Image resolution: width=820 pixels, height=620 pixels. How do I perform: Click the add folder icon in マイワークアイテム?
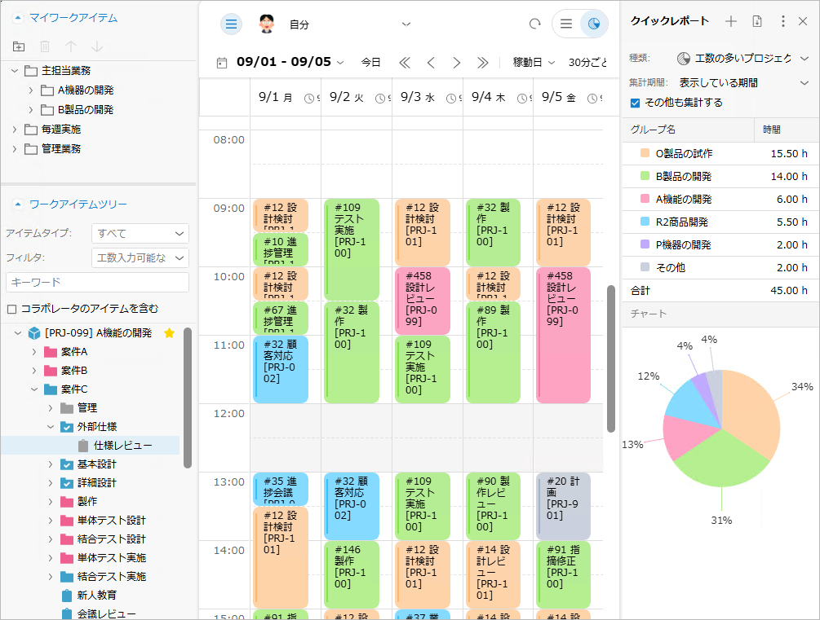(x=19, y=47)
